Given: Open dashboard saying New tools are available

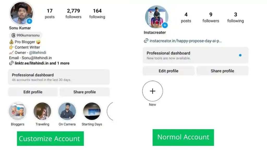Looking at the screenshot, I should pos(195,55).
